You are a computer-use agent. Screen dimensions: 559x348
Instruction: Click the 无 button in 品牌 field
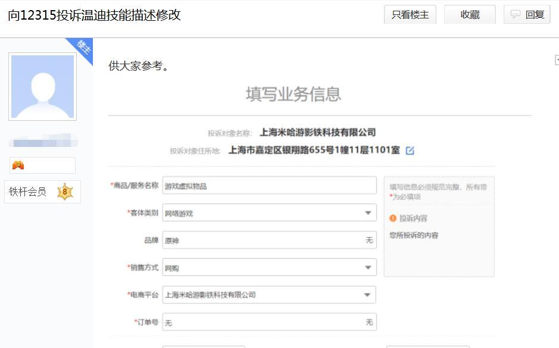tap(369, 240)
